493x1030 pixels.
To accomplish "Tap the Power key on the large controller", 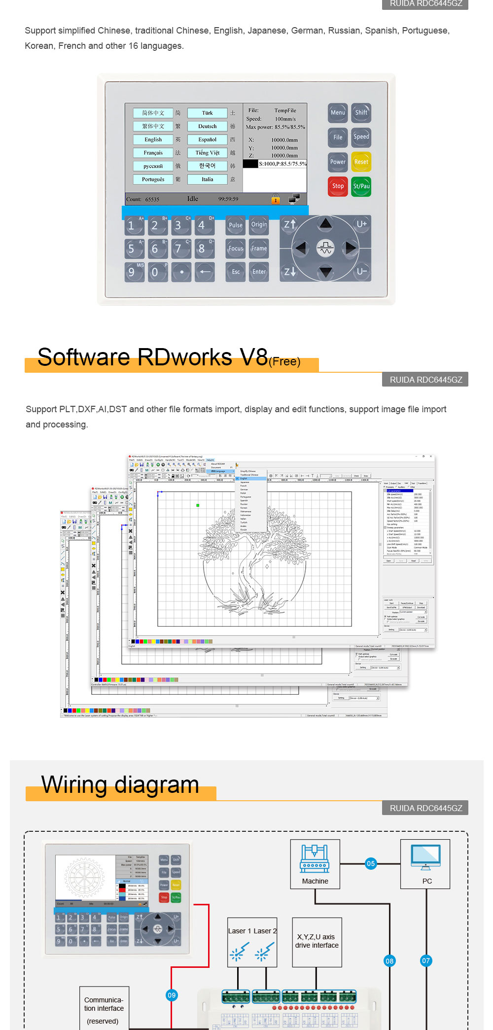I will click(338, 162).
